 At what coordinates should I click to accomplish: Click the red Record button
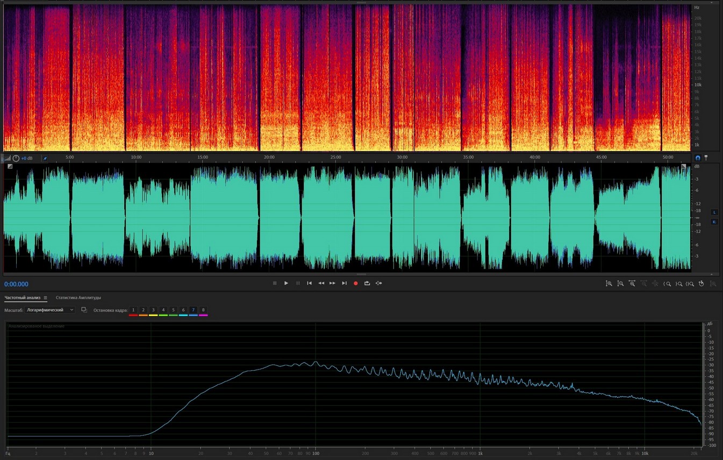pos(355,283)
